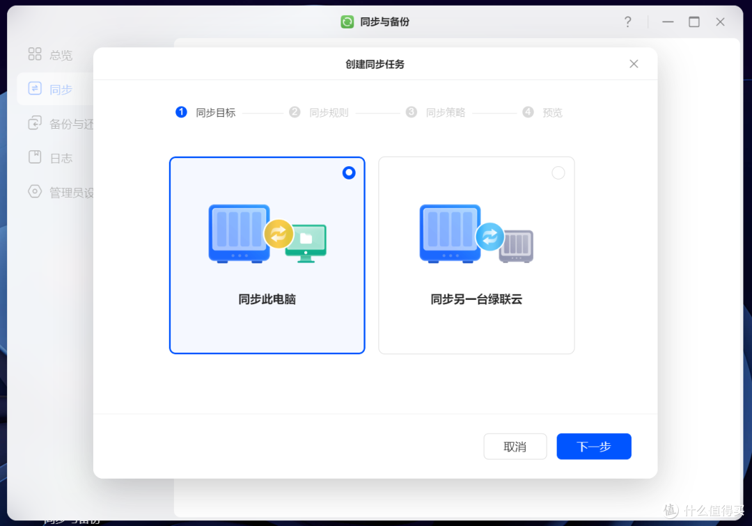The image size is (752, 526).
Task: Click the NAS-to-computer sync illustration
Action: point(267,234)
